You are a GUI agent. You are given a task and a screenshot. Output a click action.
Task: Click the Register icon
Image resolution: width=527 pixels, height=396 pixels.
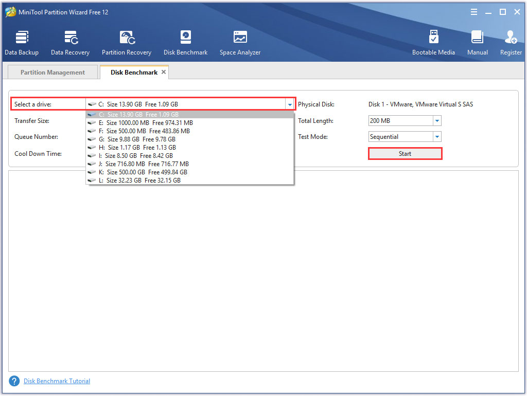510,42
